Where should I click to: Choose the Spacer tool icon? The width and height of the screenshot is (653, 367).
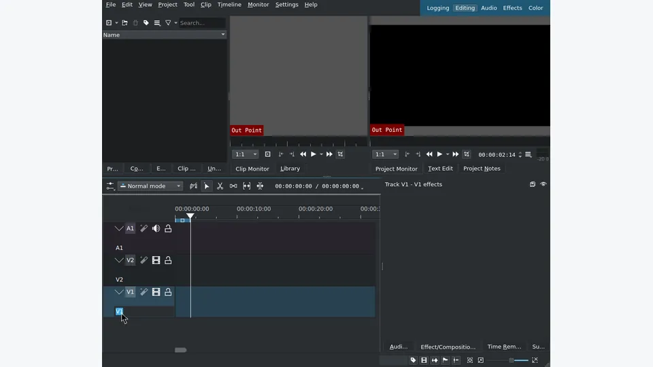(x=233, y=186)
